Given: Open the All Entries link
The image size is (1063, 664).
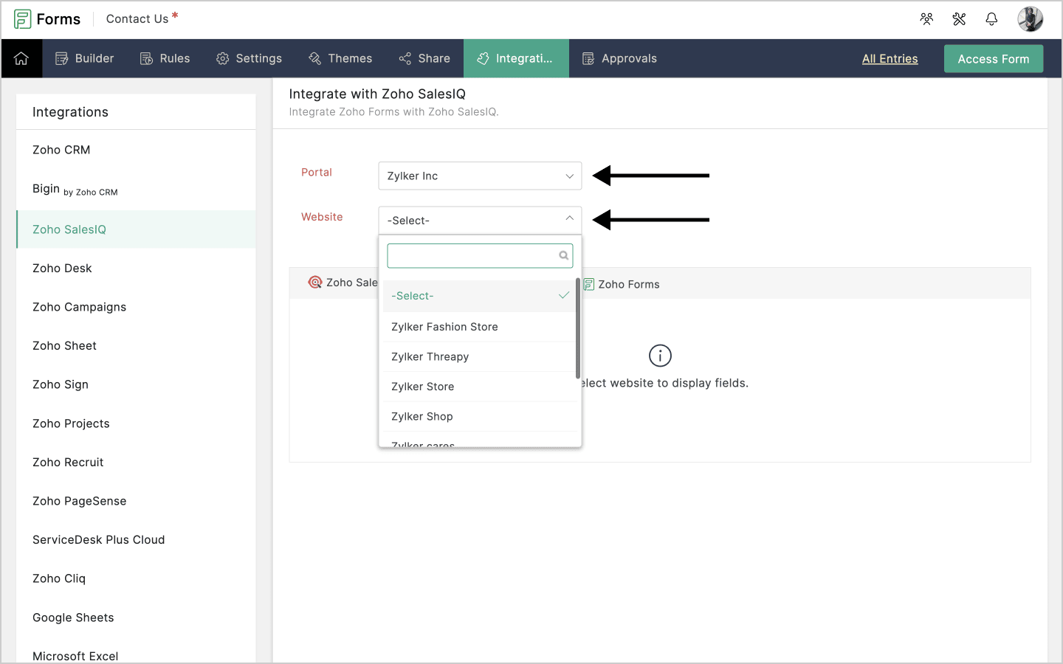Looking at the screenshot, I should 890,59.
